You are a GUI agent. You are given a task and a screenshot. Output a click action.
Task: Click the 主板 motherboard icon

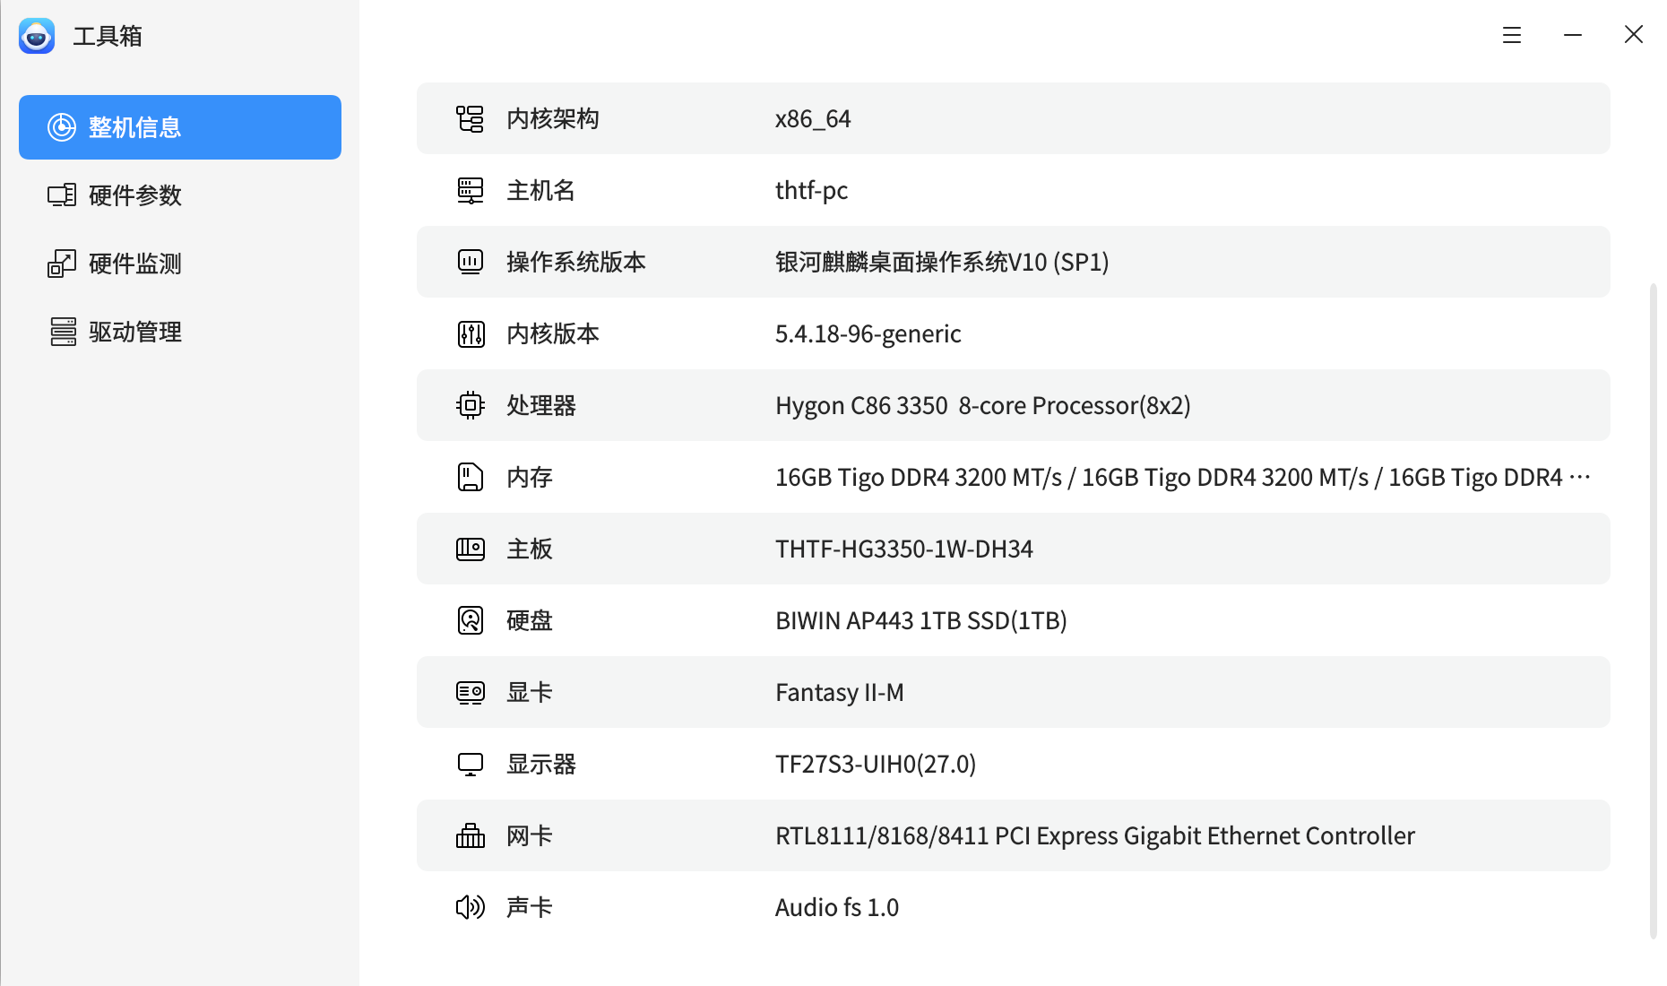[x=470, y=549]
